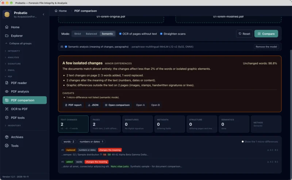This screenshot has width=292, height=180.
Task: Click the version 1.2.1 status text
Action: (15, 177)
